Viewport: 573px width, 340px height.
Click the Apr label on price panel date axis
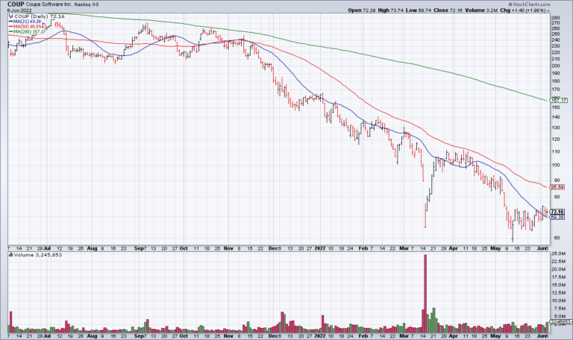click(x=453, y=248)
